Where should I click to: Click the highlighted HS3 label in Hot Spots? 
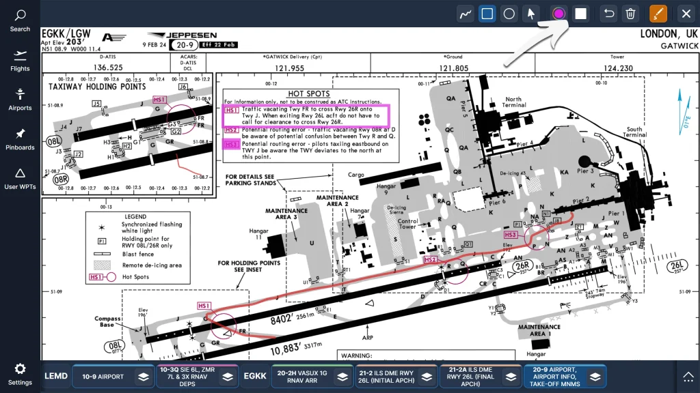[231, 145]
